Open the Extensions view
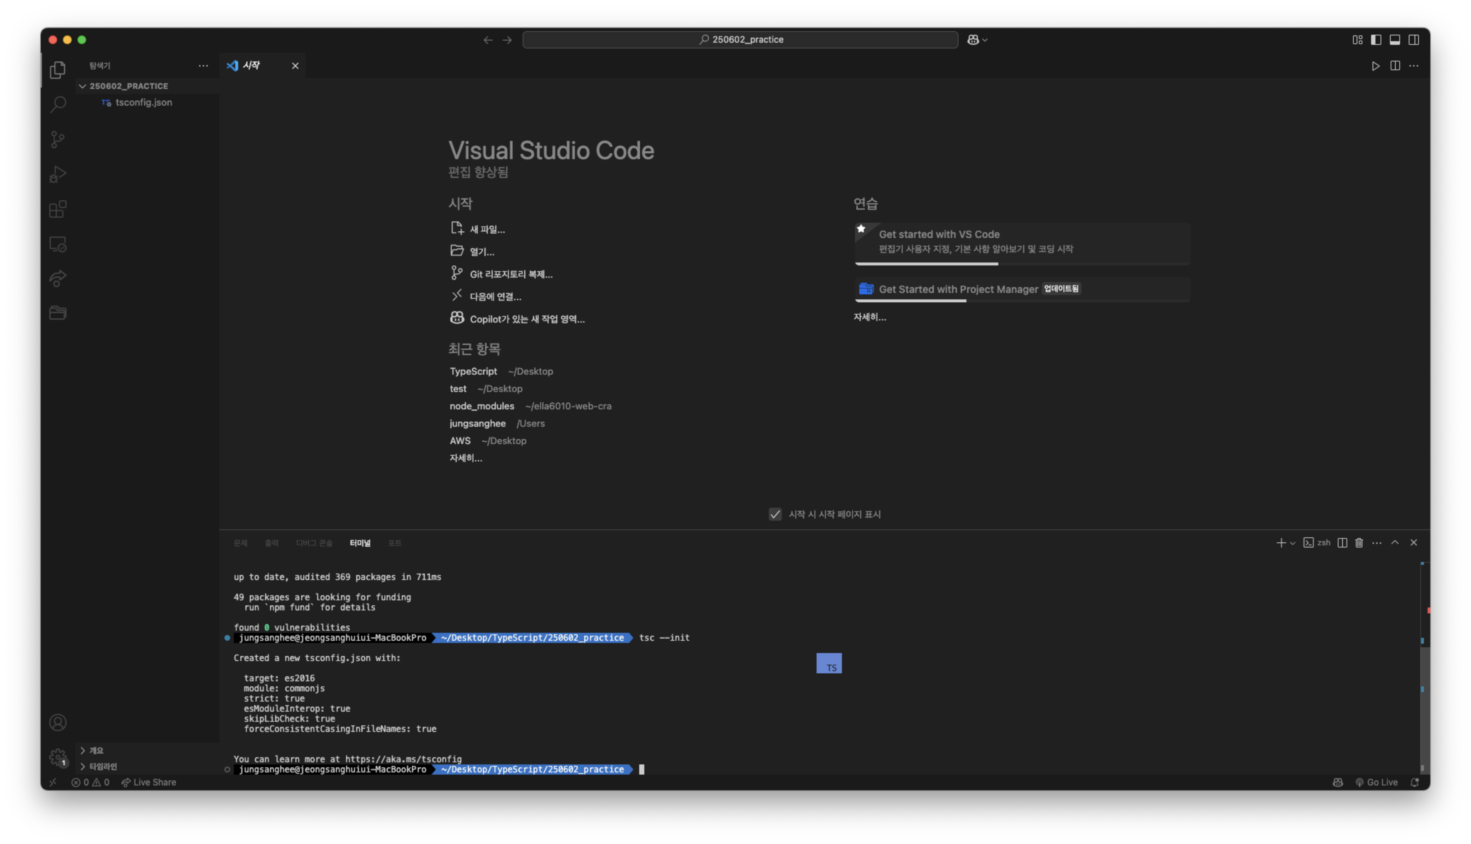1471x844 pixels. click(x=58, y=209)
